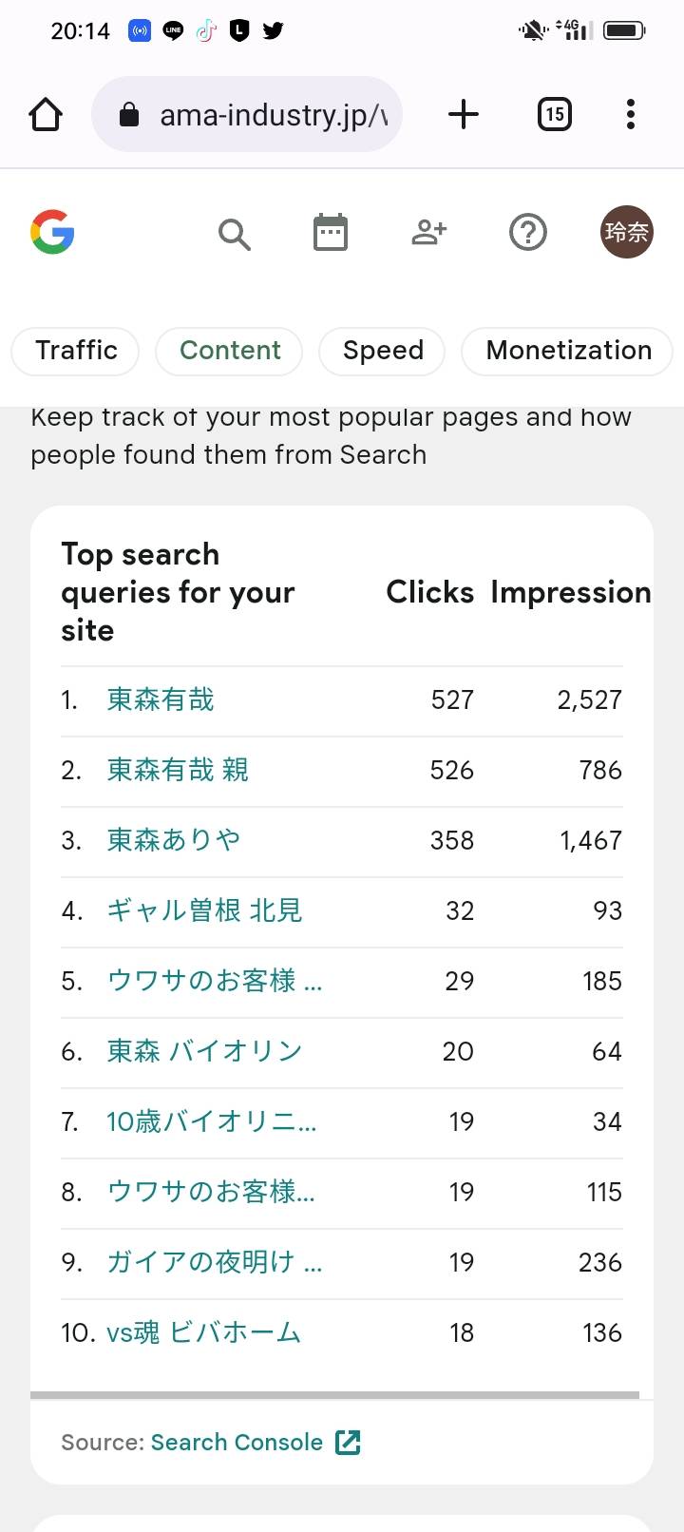Tap the ama-industry.jp address bar
684x1532 pixels.
pyautogui.click(x=247, y=115)
